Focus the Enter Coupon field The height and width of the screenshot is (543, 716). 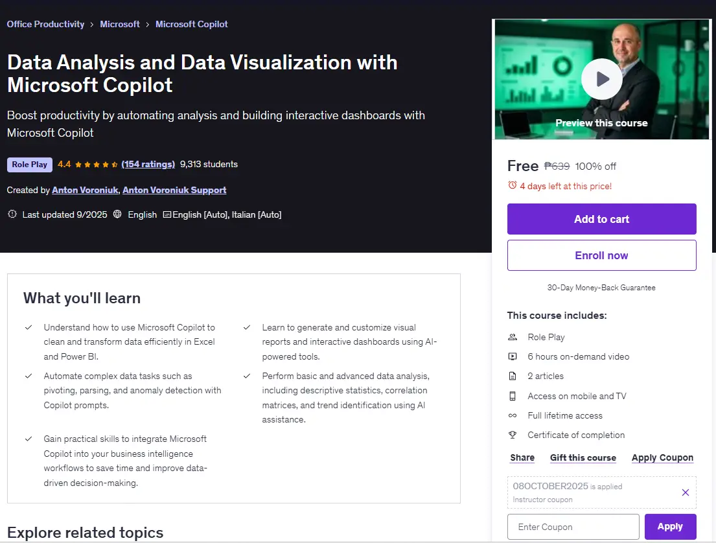tap(573, 527)
